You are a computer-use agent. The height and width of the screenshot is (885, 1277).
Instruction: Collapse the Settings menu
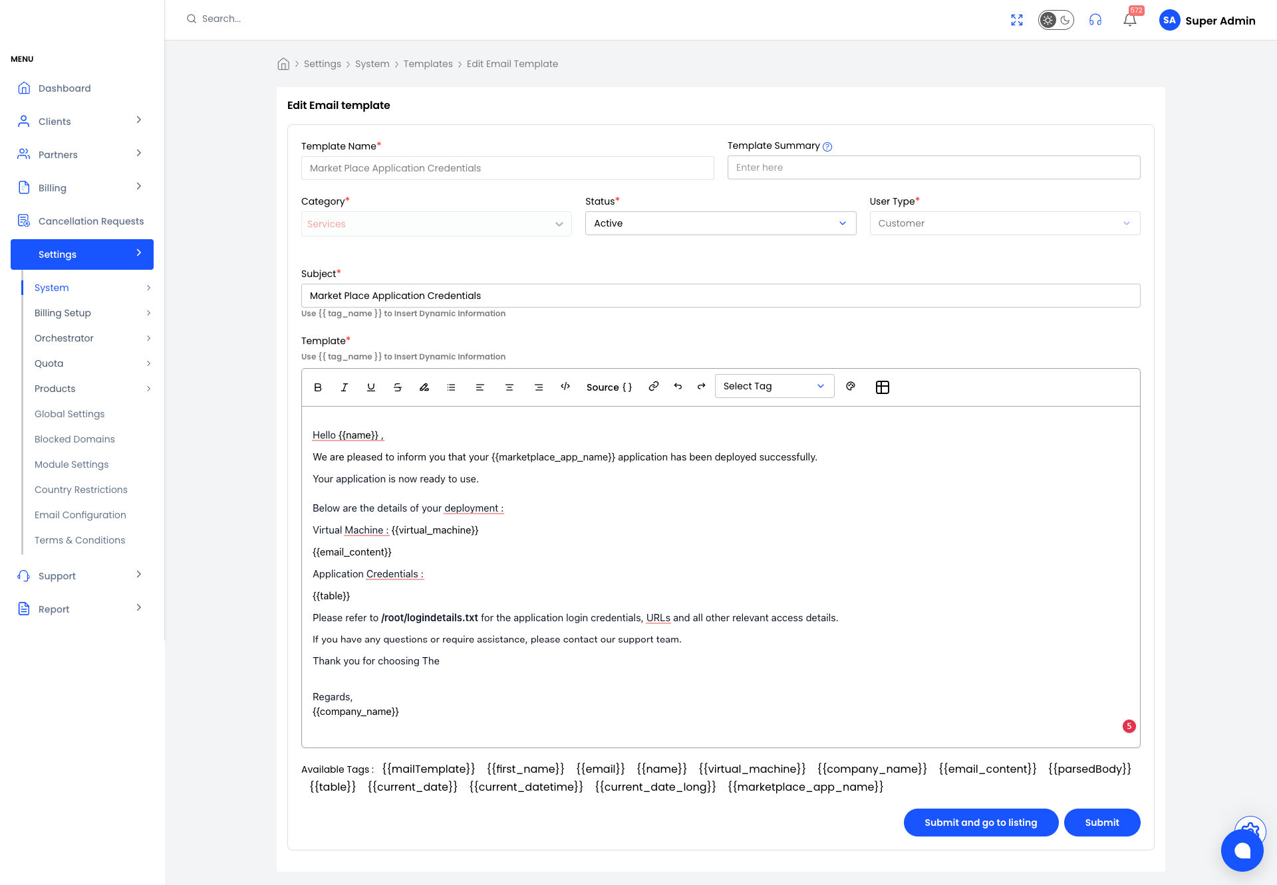(82, 254)
